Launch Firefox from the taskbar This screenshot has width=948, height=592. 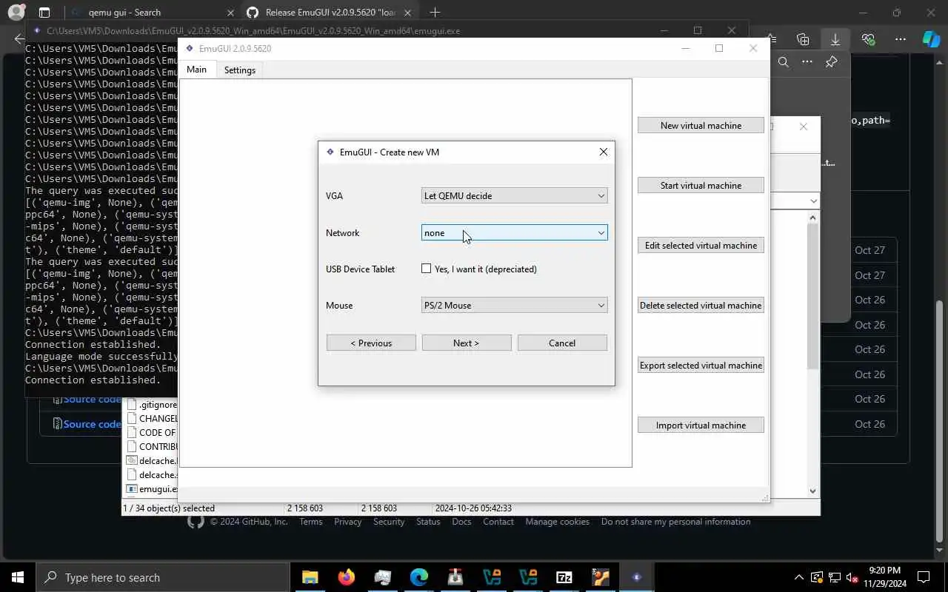[x=346, y=577]
